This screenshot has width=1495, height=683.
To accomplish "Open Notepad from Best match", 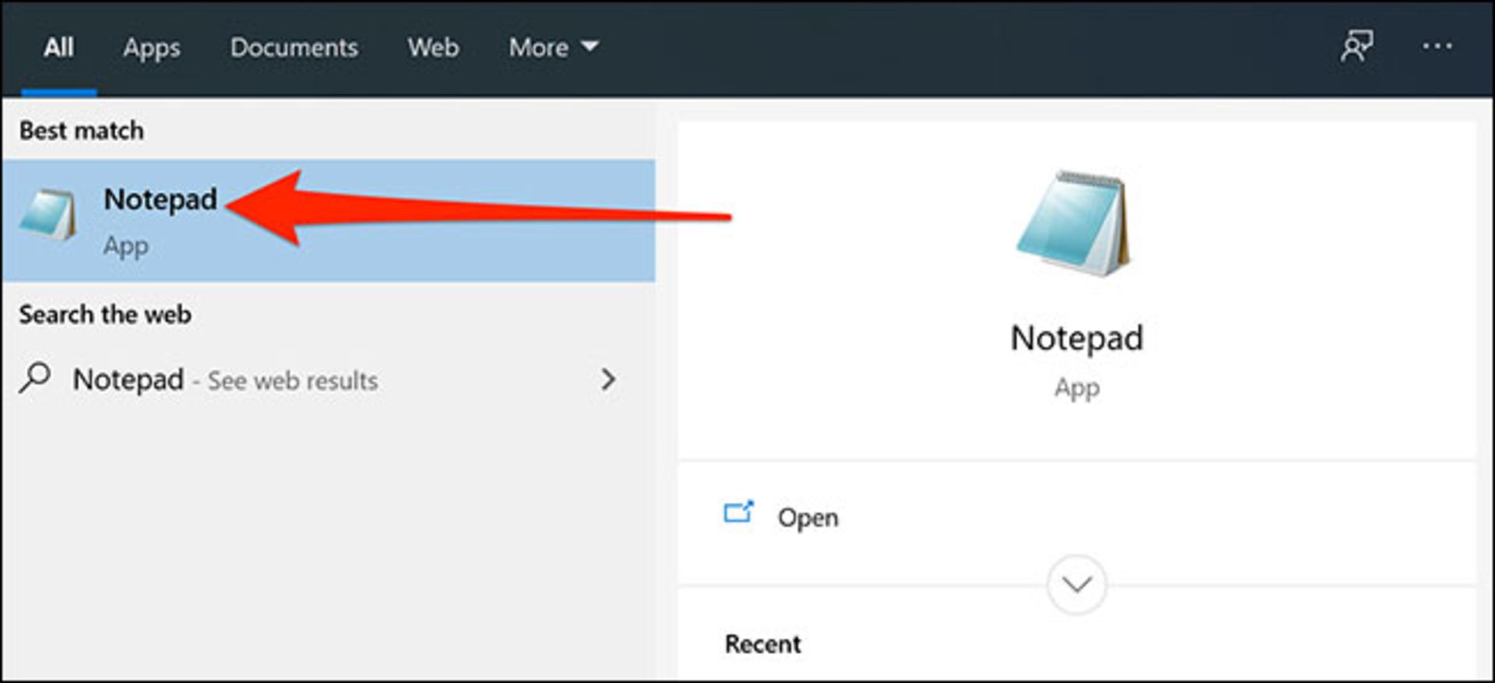I will pyautogui.click(x=328, y=220).
